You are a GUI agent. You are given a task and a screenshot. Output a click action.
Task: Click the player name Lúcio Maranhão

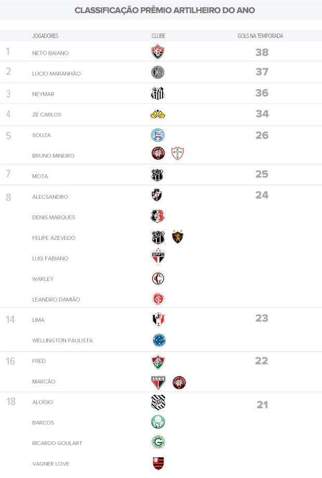(57, 73)
